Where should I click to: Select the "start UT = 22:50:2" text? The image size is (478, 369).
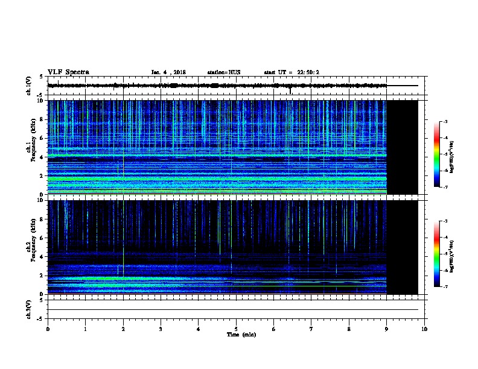click(292, 72)
